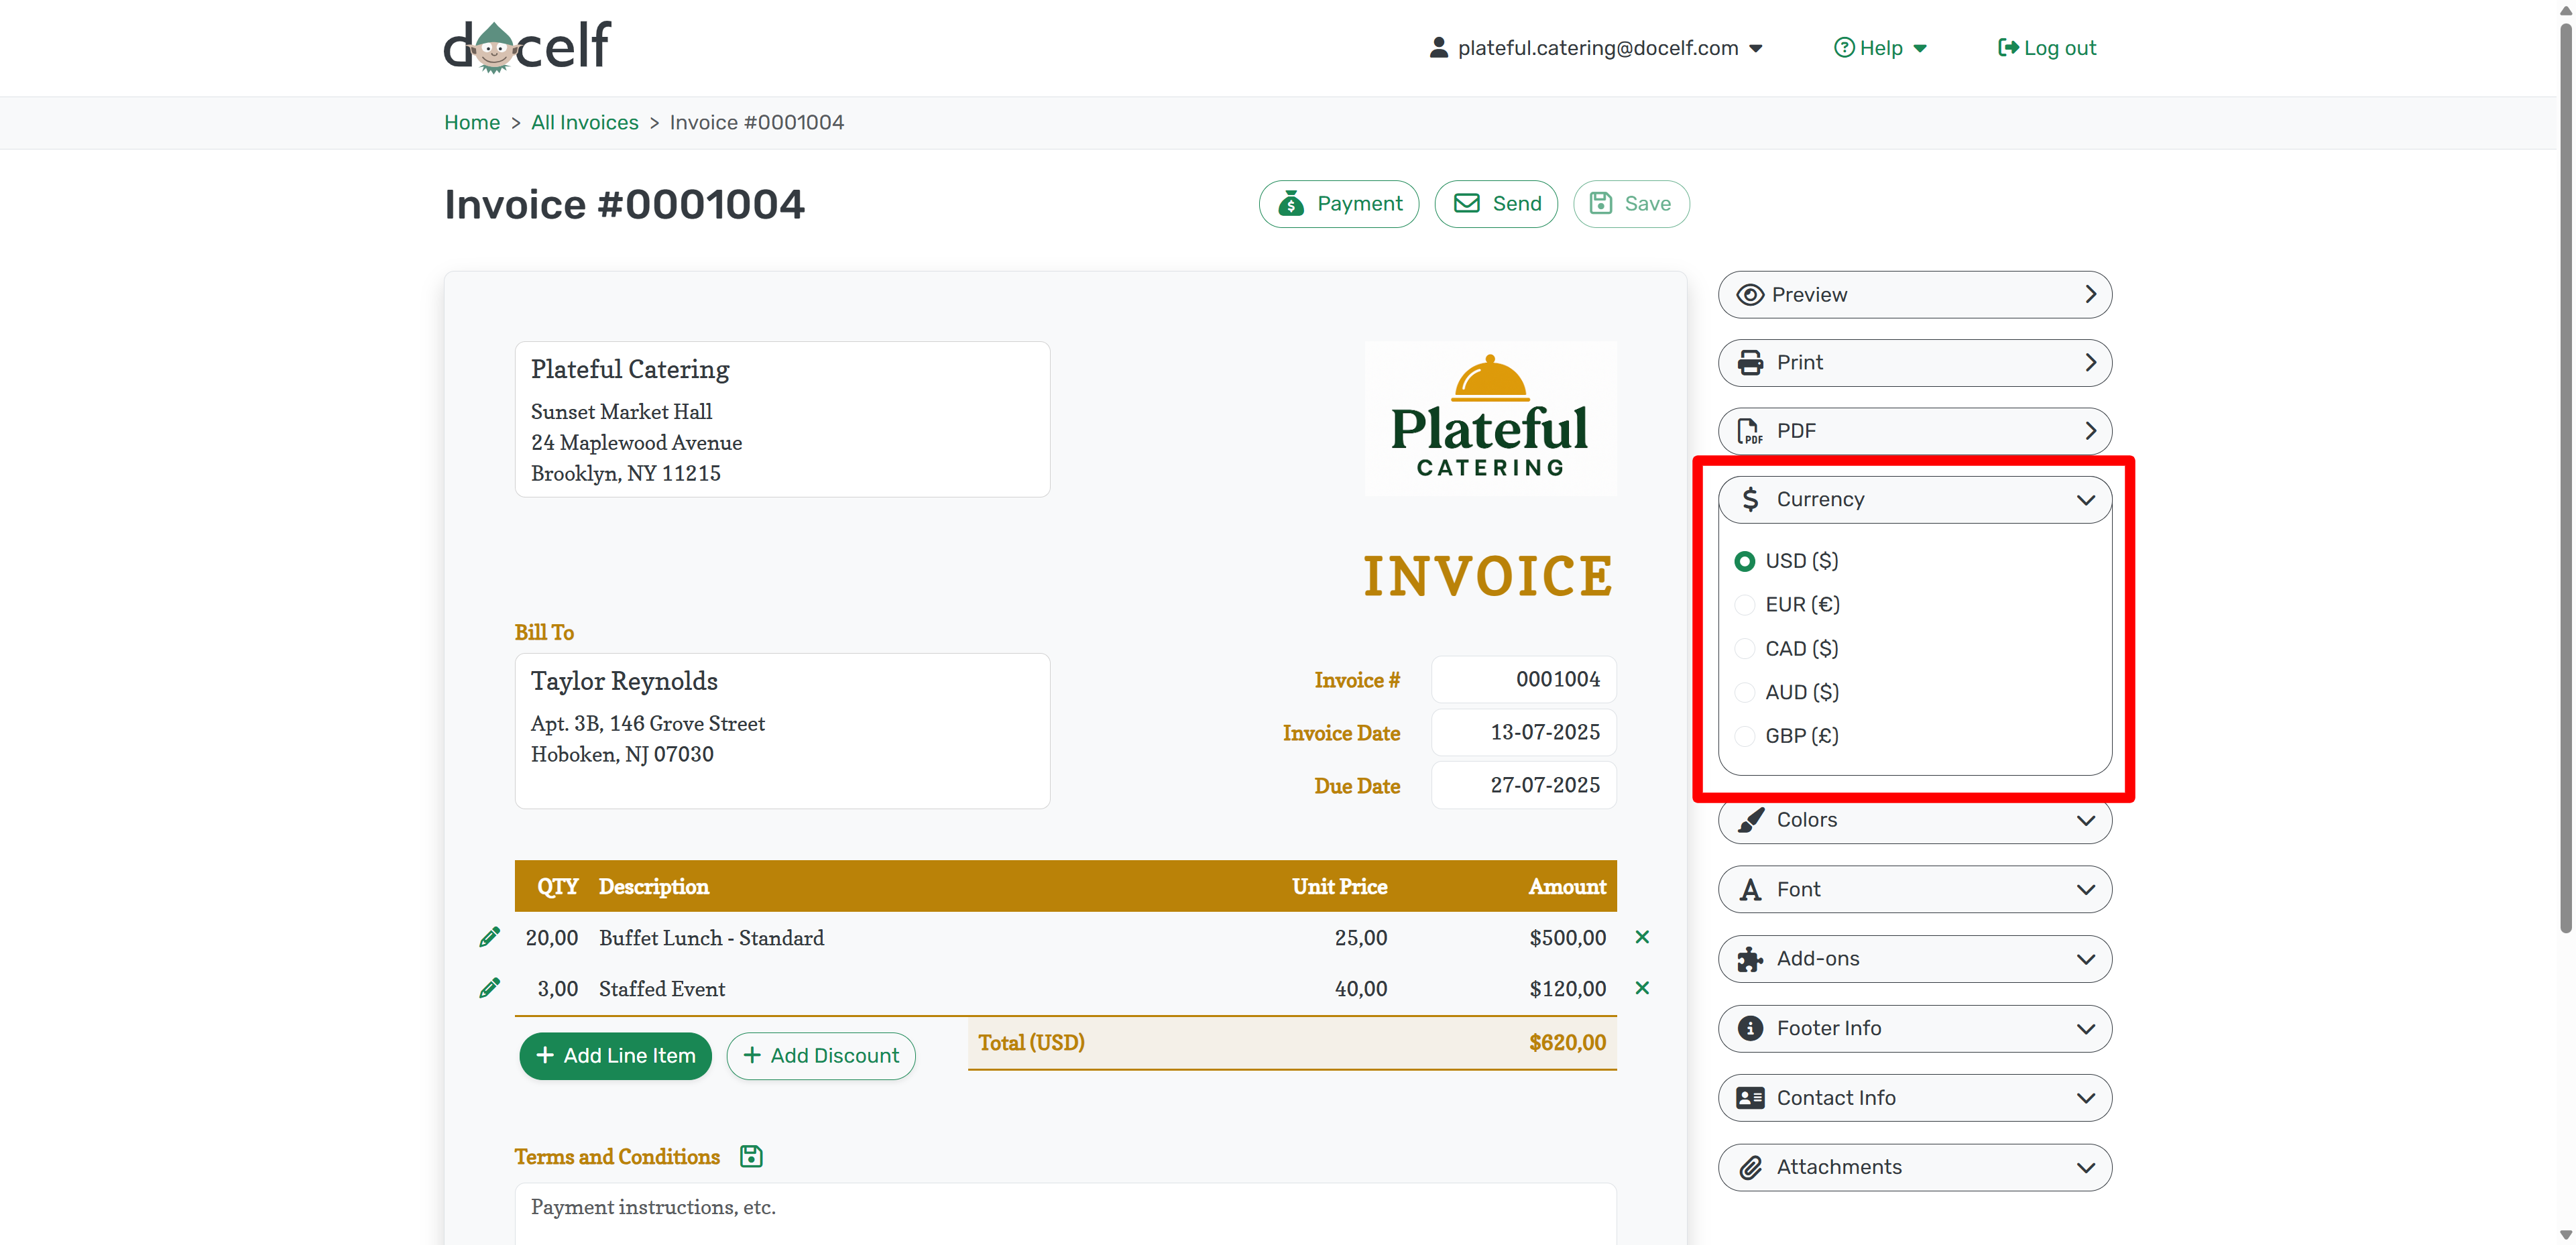
Task: Open the account email dropdown arrow
Action: click(x=1756, y=49)
